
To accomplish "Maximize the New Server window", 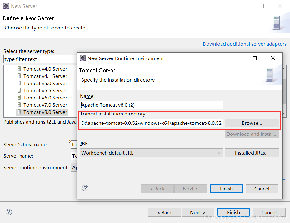I will (262, 6).
